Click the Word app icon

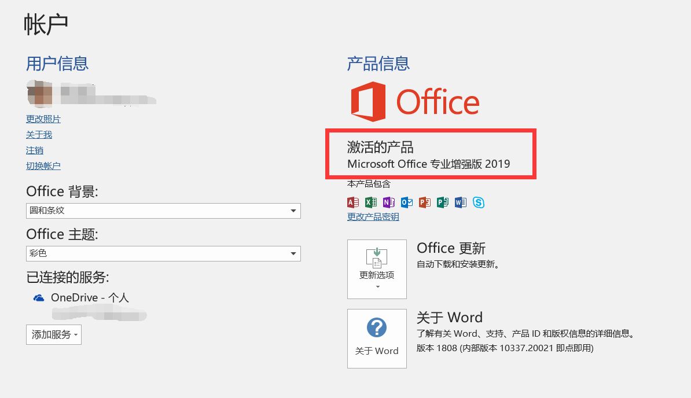pos(461,202)
